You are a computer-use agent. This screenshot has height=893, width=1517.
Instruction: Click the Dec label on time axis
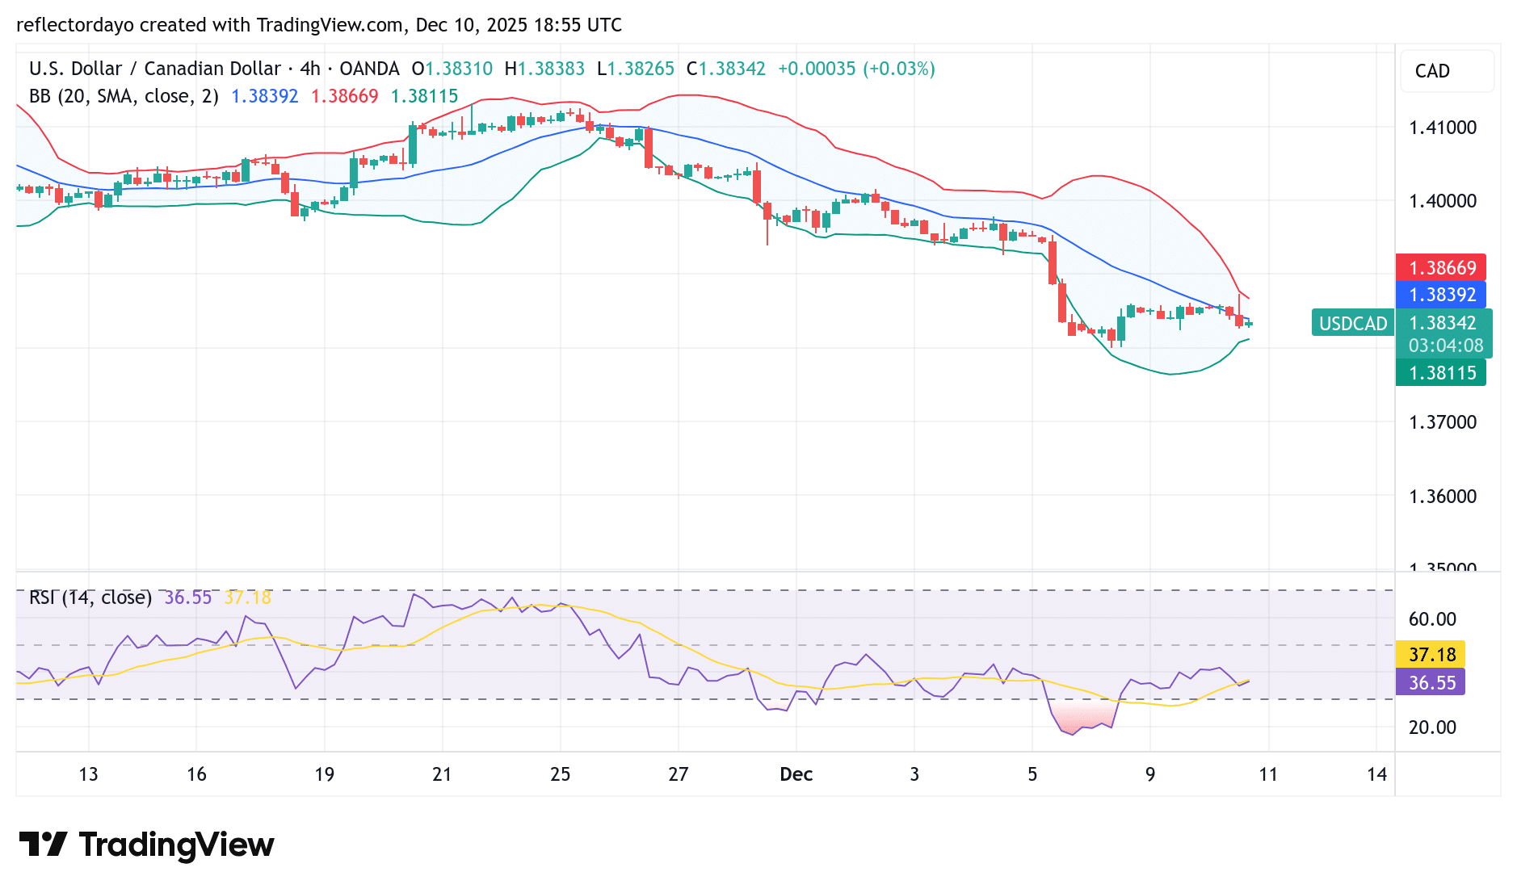[796, 774]
